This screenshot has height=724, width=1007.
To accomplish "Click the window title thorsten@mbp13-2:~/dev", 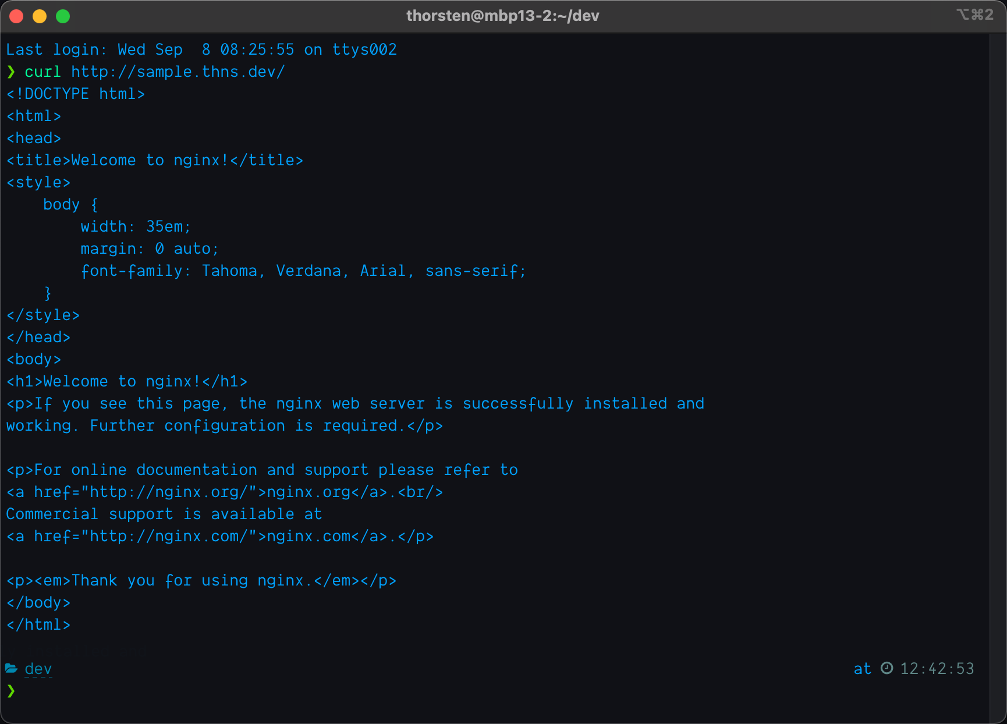I will [x=502, y=16].
